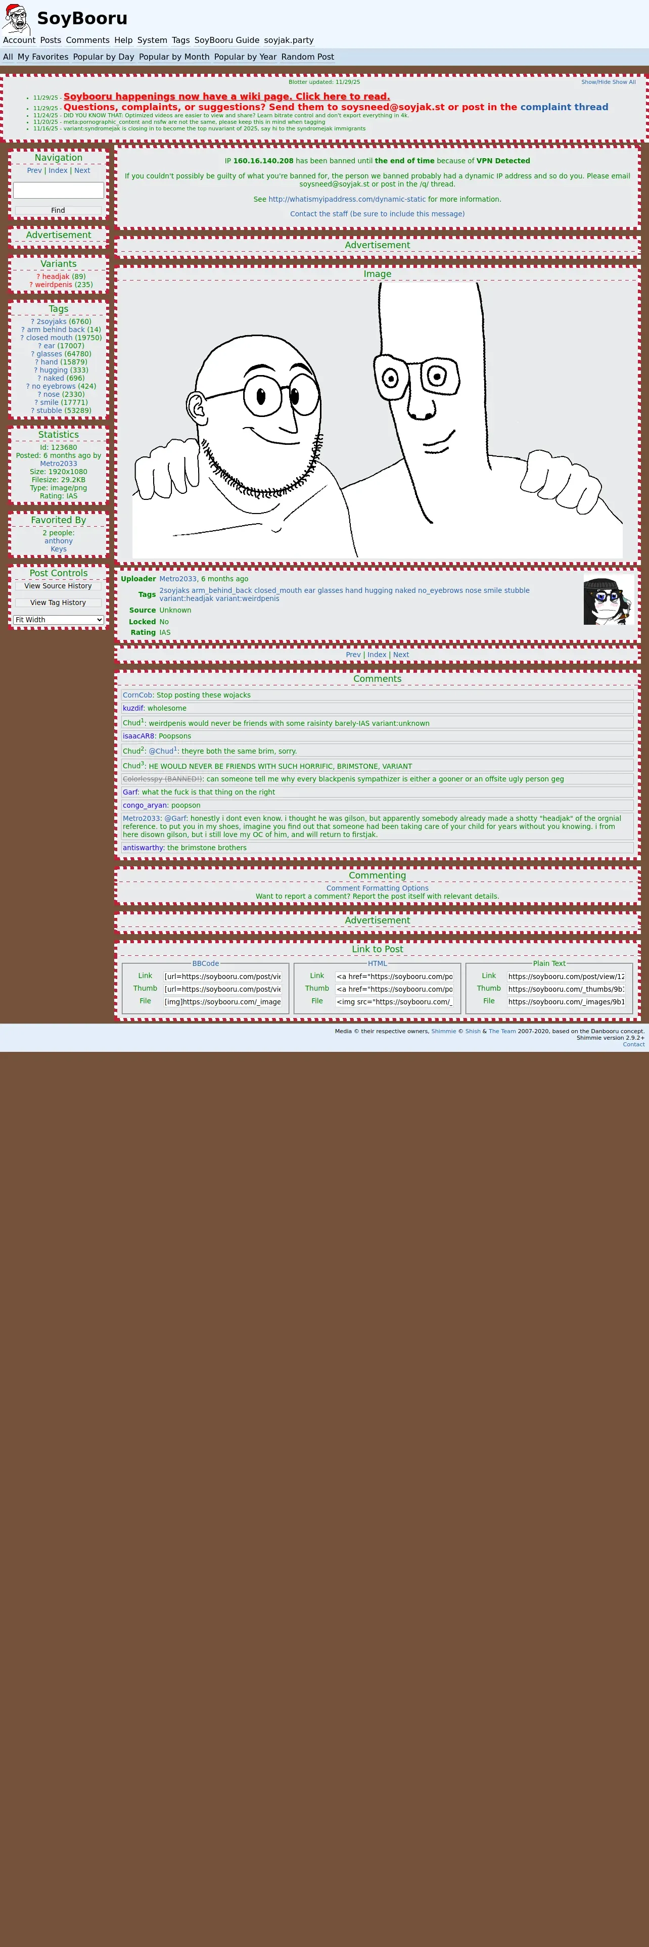The image size is (649, 1947).
Task: Open My Favorites submenu item
Action: coord(43,57)
